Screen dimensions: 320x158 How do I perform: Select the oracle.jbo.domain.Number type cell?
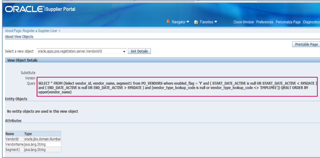click(x=42, y=139)
